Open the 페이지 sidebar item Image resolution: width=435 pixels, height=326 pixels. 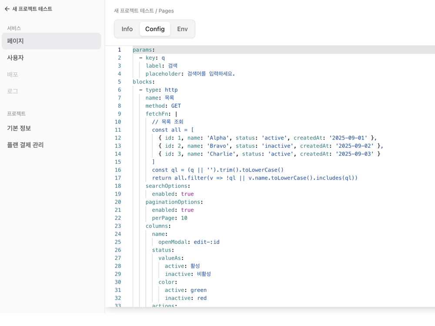coord(16,41)
